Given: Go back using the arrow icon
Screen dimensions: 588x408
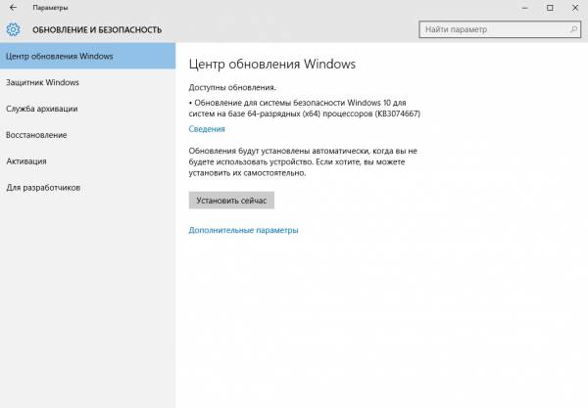Looking at the screenshot, I should pyautogui.click(x=13, y=8).
